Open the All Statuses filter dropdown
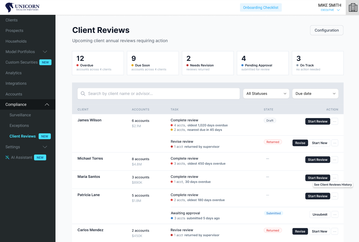This screenshot has width=359, height=242. [266, 93]
